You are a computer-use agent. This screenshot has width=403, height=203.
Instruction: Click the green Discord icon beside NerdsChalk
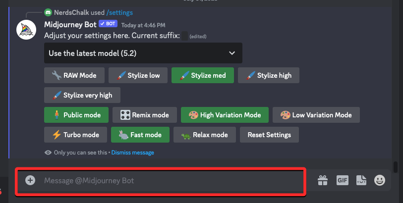pos(48,12)
